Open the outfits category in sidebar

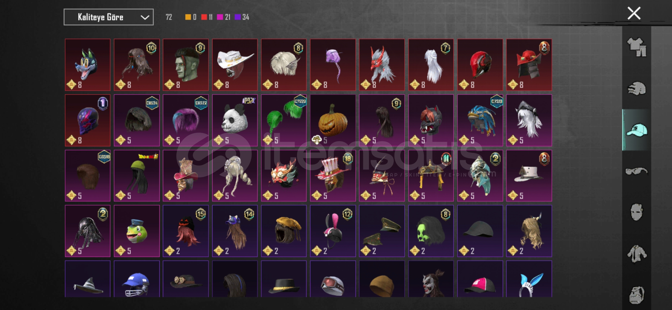tap(637, 47)
